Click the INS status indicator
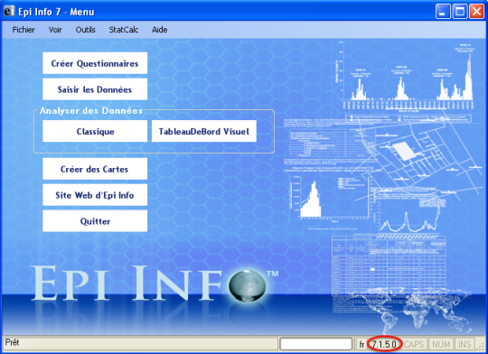 point(465,344)
